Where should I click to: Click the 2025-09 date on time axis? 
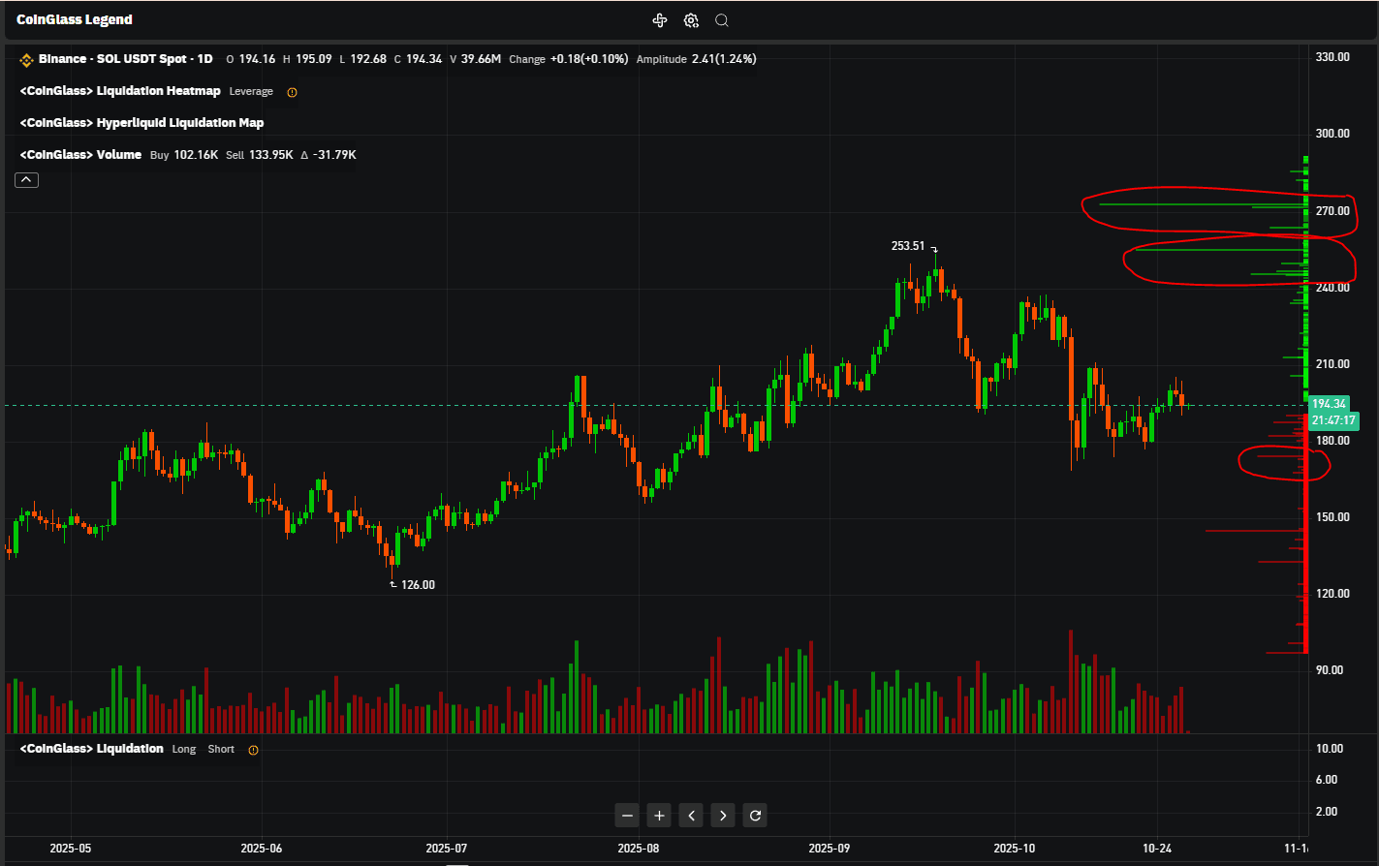[829, 849]
